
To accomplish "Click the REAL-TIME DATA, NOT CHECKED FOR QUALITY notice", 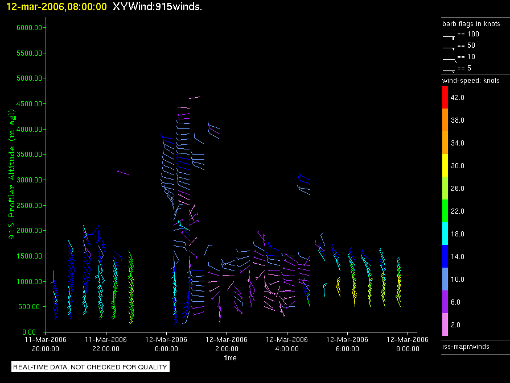I will [90, 367].
